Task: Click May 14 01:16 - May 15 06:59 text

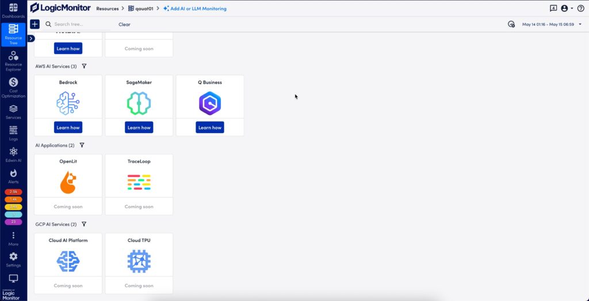Action: tap(548, 24)
